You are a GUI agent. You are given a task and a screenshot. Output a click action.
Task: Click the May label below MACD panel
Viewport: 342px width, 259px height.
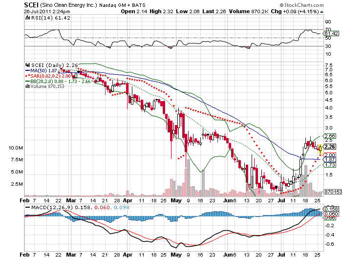(x=176, y=255)
